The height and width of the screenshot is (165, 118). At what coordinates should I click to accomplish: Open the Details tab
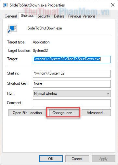coord(59,16)
